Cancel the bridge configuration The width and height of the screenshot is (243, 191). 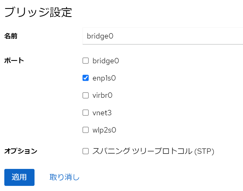tap(64, 177)
